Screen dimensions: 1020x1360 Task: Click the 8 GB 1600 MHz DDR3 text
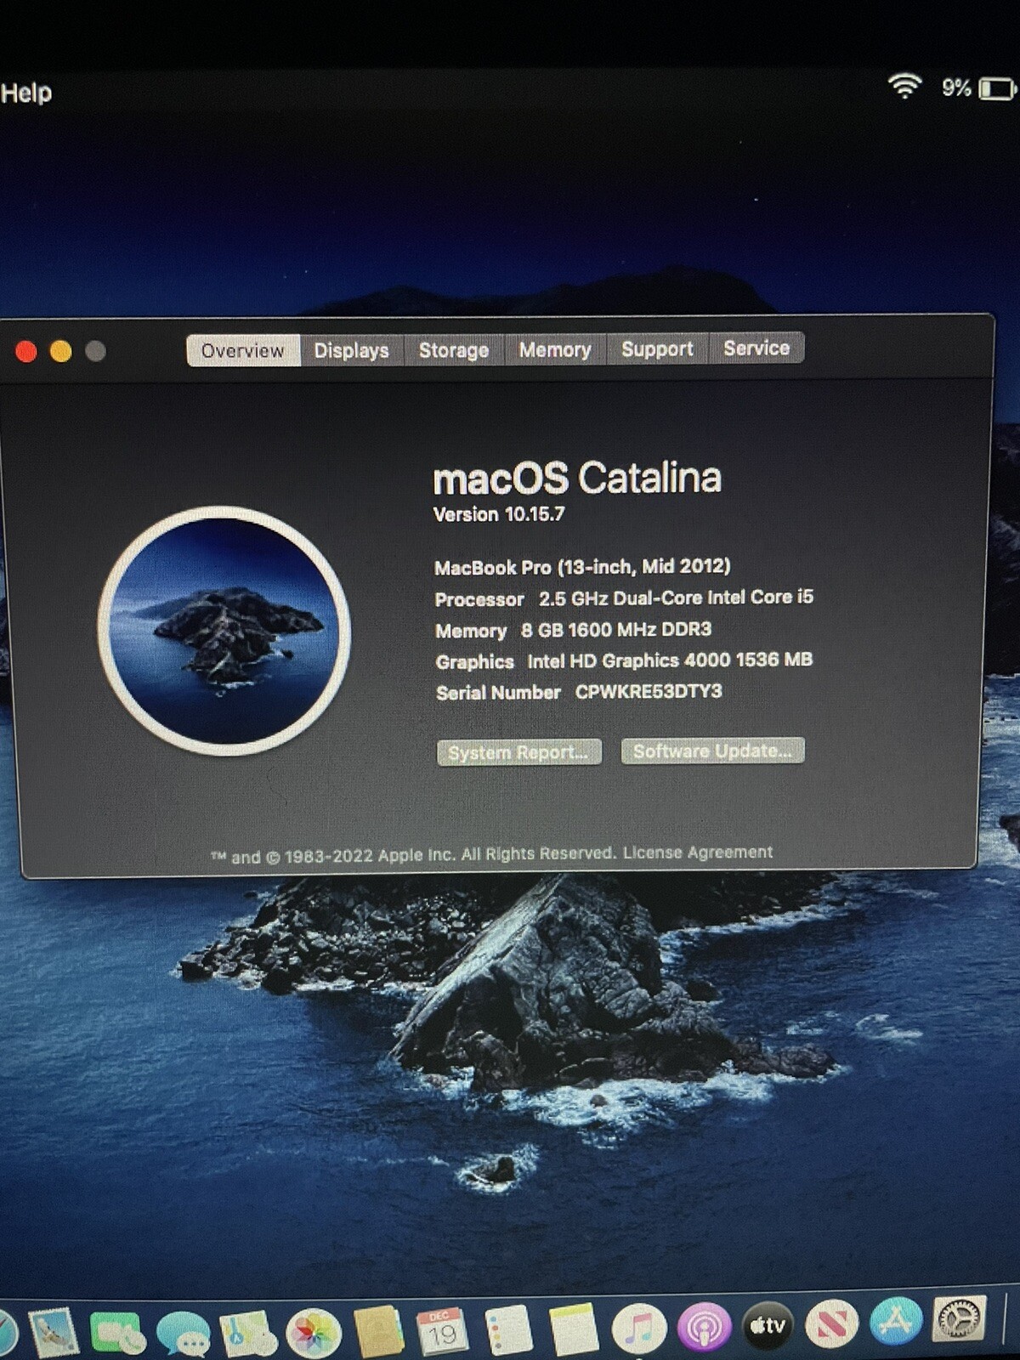[x=616, y=629]
